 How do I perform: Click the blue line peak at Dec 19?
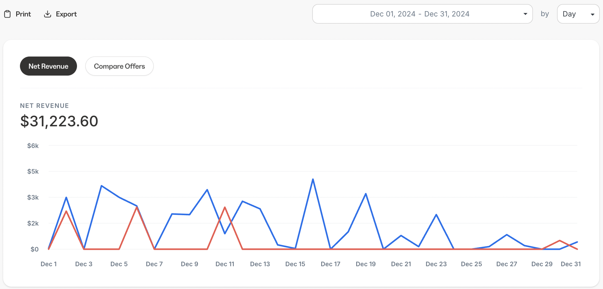point(366,194)
